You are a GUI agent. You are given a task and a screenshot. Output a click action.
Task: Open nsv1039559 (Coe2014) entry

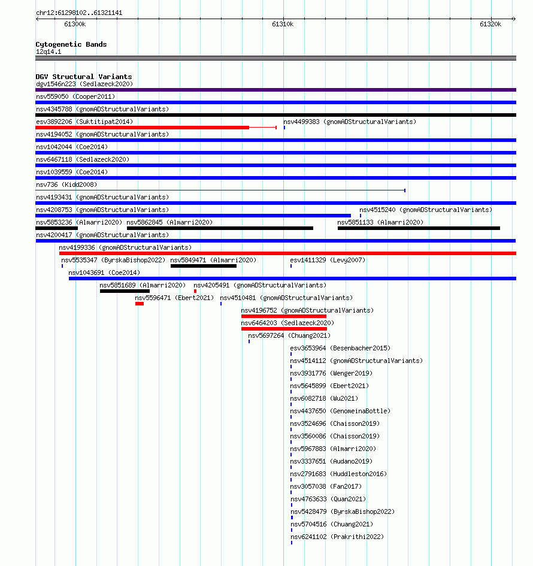[x=72, y=172]
